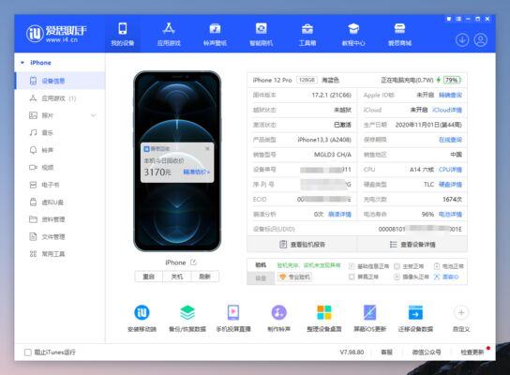Viewport: 510px width, 375px height.
Task: Click the 128GB storage badge
Action: [307, 80]
